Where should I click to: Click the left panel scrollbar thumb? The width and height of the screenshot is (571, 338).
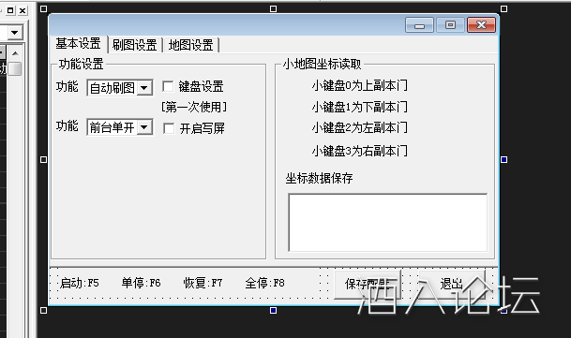coord(15,68)
